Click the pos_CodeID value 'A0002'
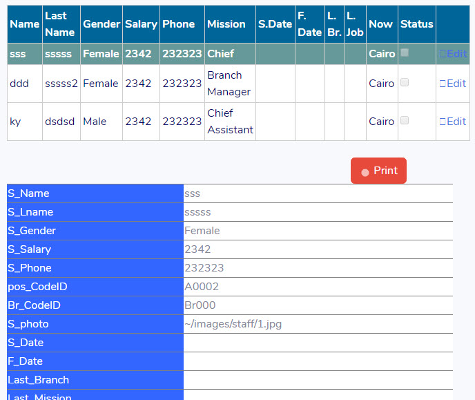Viewport: 475px width, 400px height. 202,287
